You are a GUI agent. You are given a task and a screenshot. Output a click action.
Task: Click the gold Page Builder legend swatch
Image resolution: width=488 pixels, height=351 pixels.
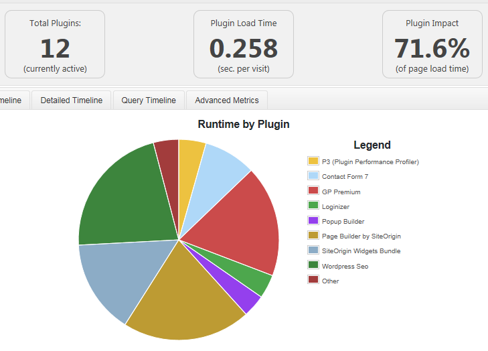pos(313,235)
